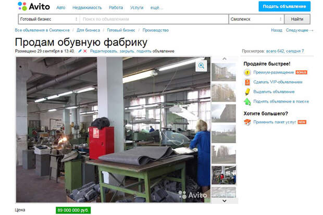323x215 pixels.
Task: Click the gift package services icon
Action: coord(247,122)
